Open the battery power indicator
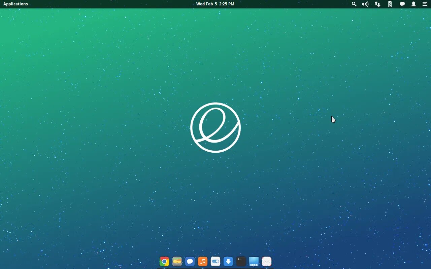This screenshot has height=269, width=431. click(390, 4)
